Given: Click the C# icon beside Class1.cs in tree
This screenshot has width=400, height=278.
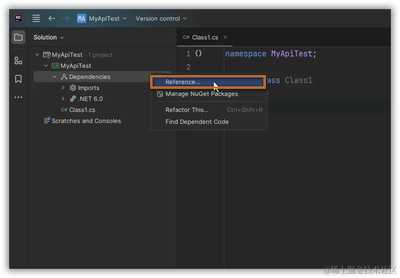Looking at the screenshot, I should (x=64, y=110).
